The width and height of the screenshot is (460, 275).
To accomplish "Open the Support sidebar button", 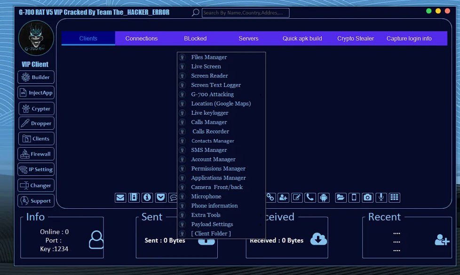I will (x=36, y=201).
